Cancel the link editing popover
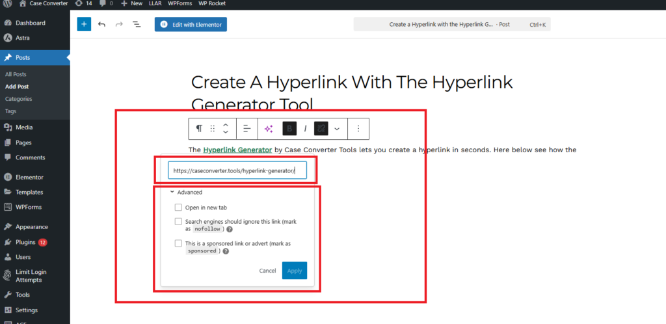666x324 pixels. point(267,271)
